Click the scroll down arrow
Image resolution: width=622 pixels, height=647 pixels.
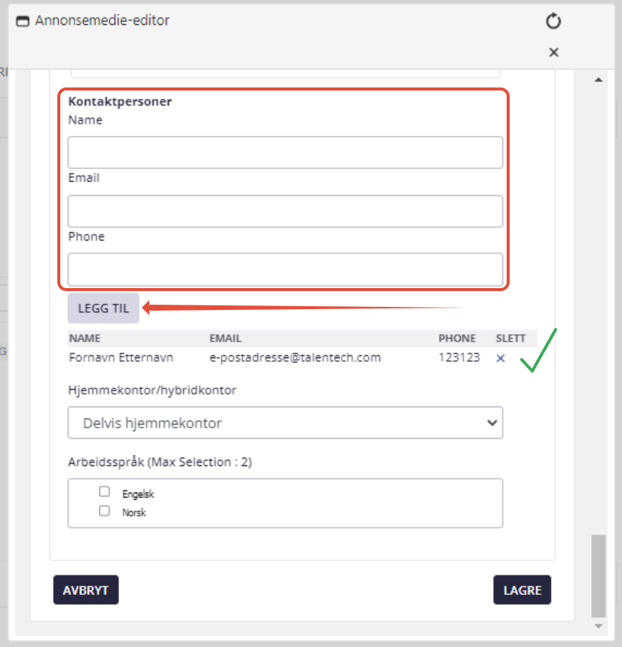pyautogui.click(x=599, y=627)
